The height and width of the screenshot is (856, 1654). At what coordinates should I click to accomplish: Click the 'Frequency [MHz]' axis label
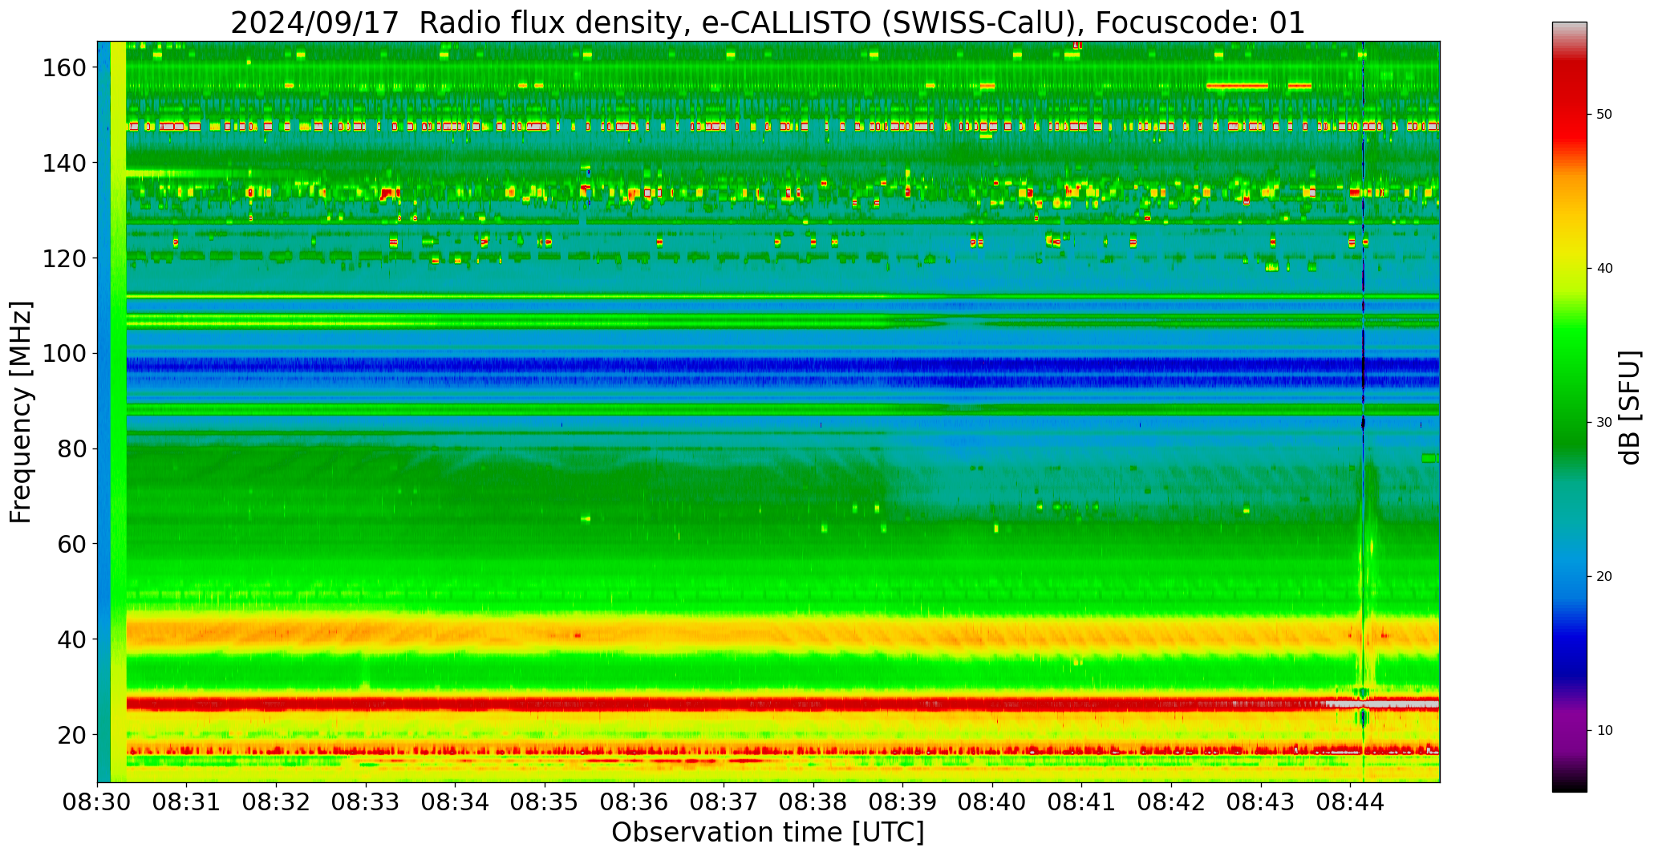[x=21, y=412]
